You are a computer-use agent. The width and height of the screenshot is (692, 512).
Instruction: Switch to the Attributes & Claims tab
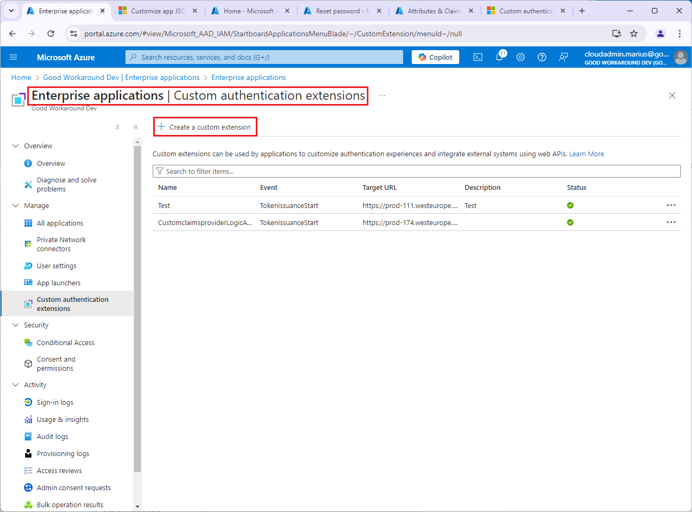coord(434,11)
